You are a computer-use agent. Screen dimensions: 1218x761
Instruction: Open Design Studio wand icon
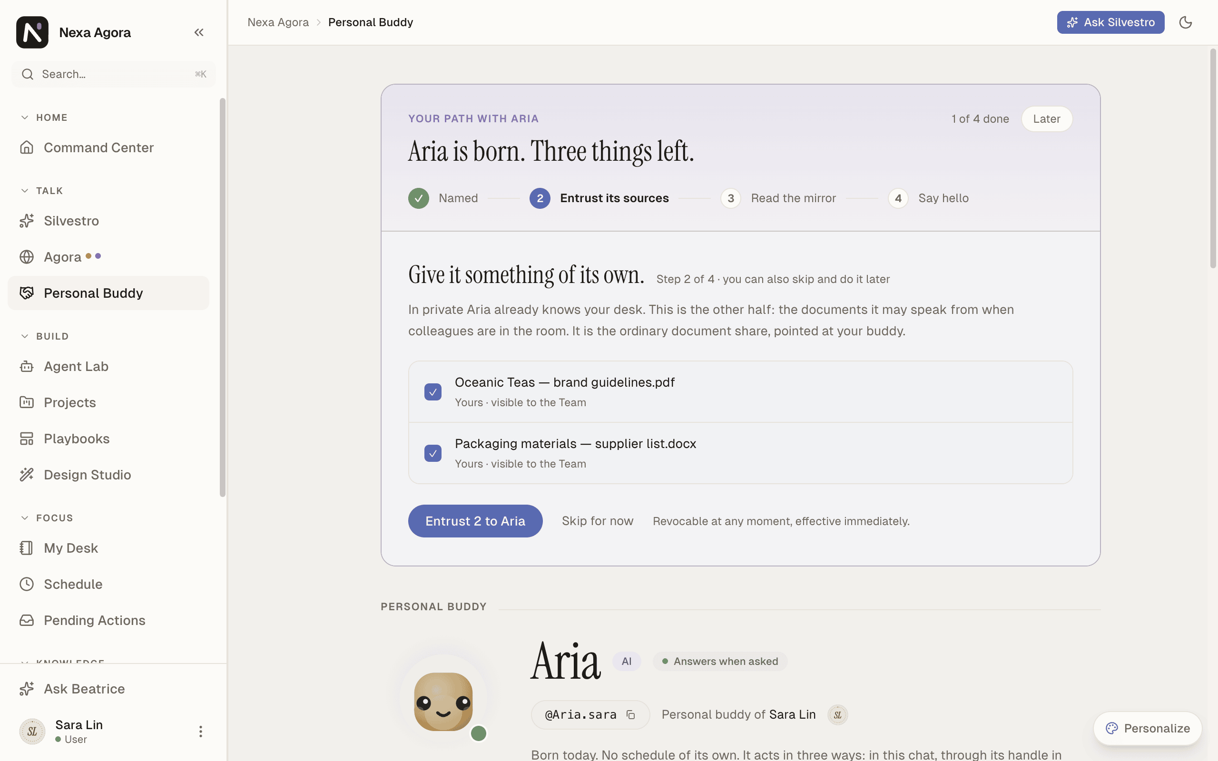click(27, 475)
